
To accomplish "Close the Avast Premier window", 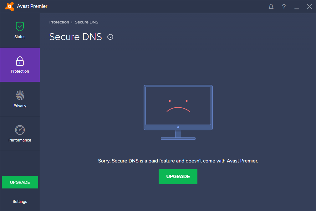I will 309,7.
